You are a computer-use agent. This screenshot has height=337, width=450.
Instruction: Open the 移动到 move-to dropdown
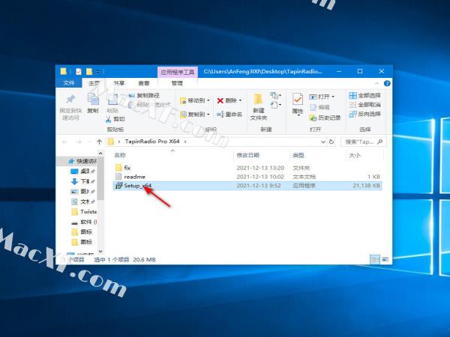coord(194,100)
